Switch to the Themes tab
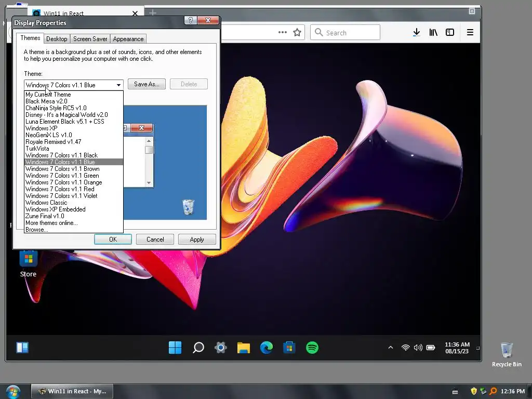Viewport: 532px width, 399px height. pos(30,38)
